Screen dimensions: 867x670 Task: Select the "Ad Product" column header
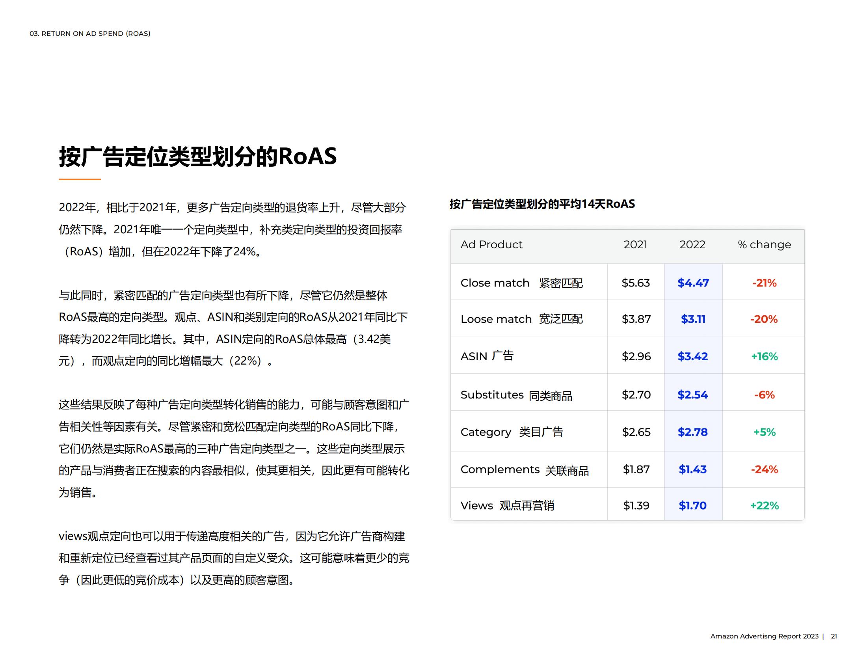(x=491, y=245)
